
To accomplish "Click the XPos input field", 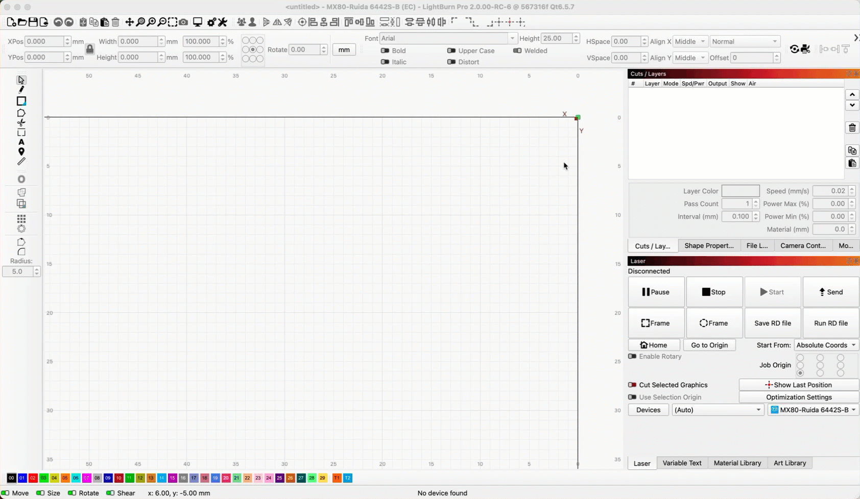I will click(44, 41).
